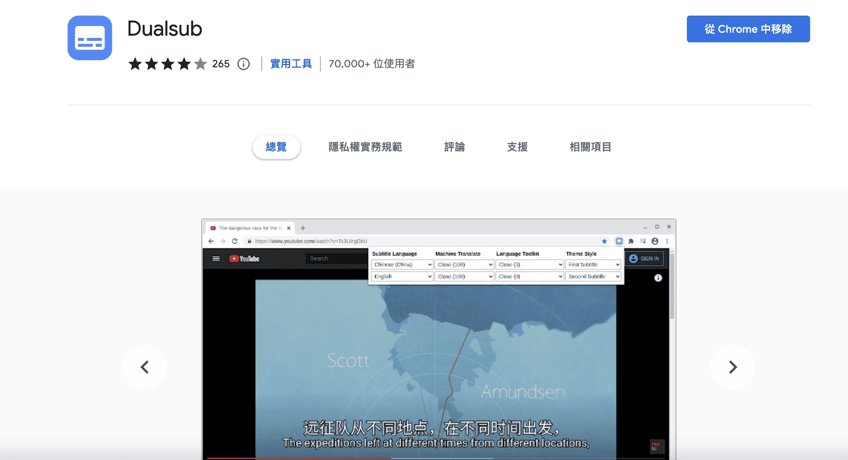Open Chinese (China) subtitle language dropdown in screenshot
The image size is (848, 460).
point(403,265)
